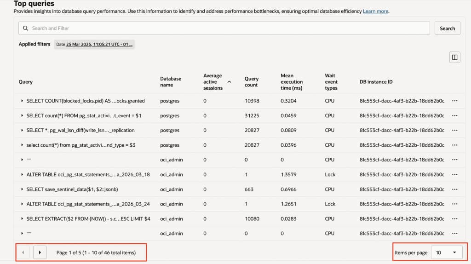The width and height of the screenshot is (471, 264).
Task: Open three-dot menu for pg_wal_lsn_diff row
Action: point(455,130)
